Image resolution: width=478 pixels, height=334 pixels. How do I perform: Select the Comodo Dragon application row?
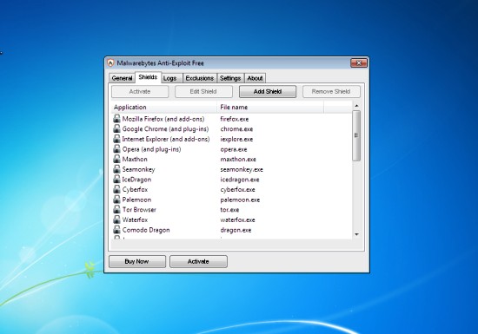(231, 230)
